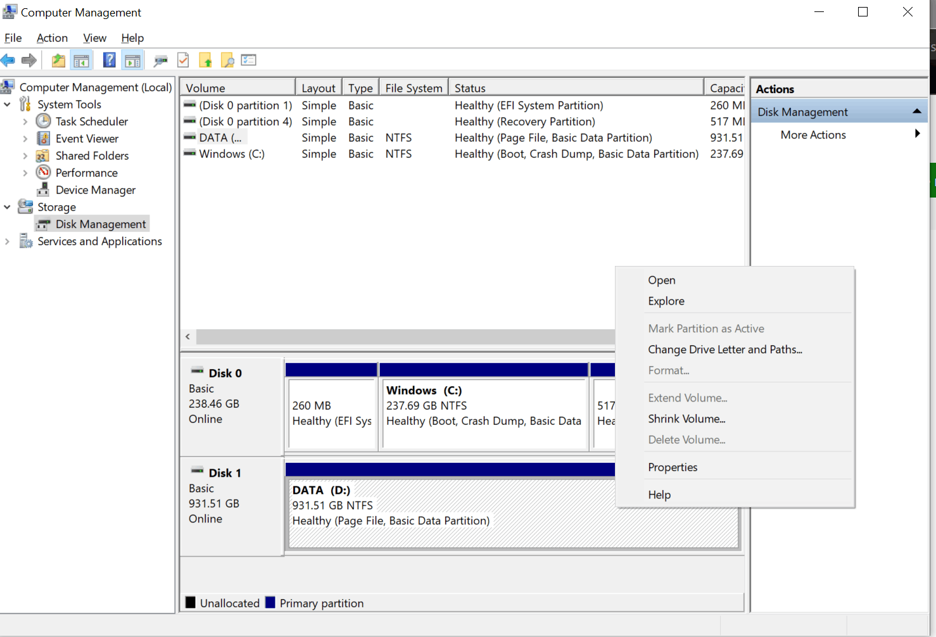Select the Windows (C:) row in volume list

point(462,154)
